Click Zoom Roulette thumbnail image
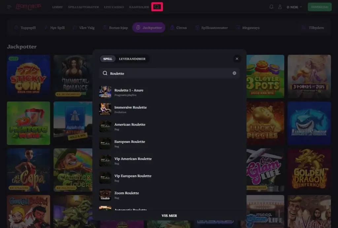This screenshot has width=338, height=228. pyautogui.click(x=105, y=195)
